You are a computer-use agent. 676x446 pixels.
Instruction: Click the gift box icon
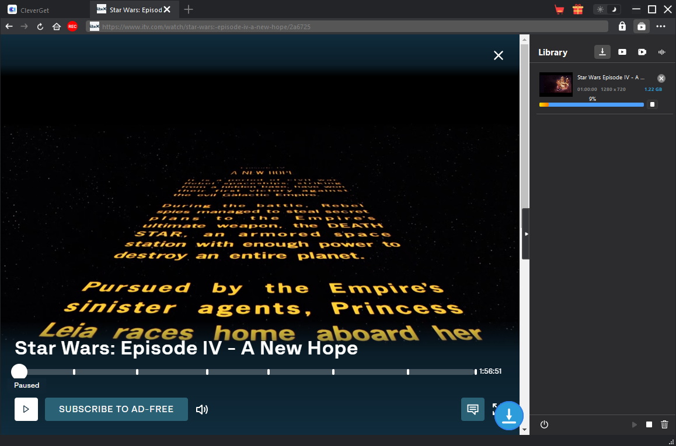pyautogui.click(x=578, y=9)
